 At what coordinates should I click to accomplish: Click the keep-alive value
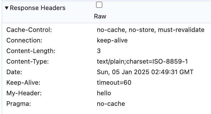pyautogui.click(x=112, y=40)
